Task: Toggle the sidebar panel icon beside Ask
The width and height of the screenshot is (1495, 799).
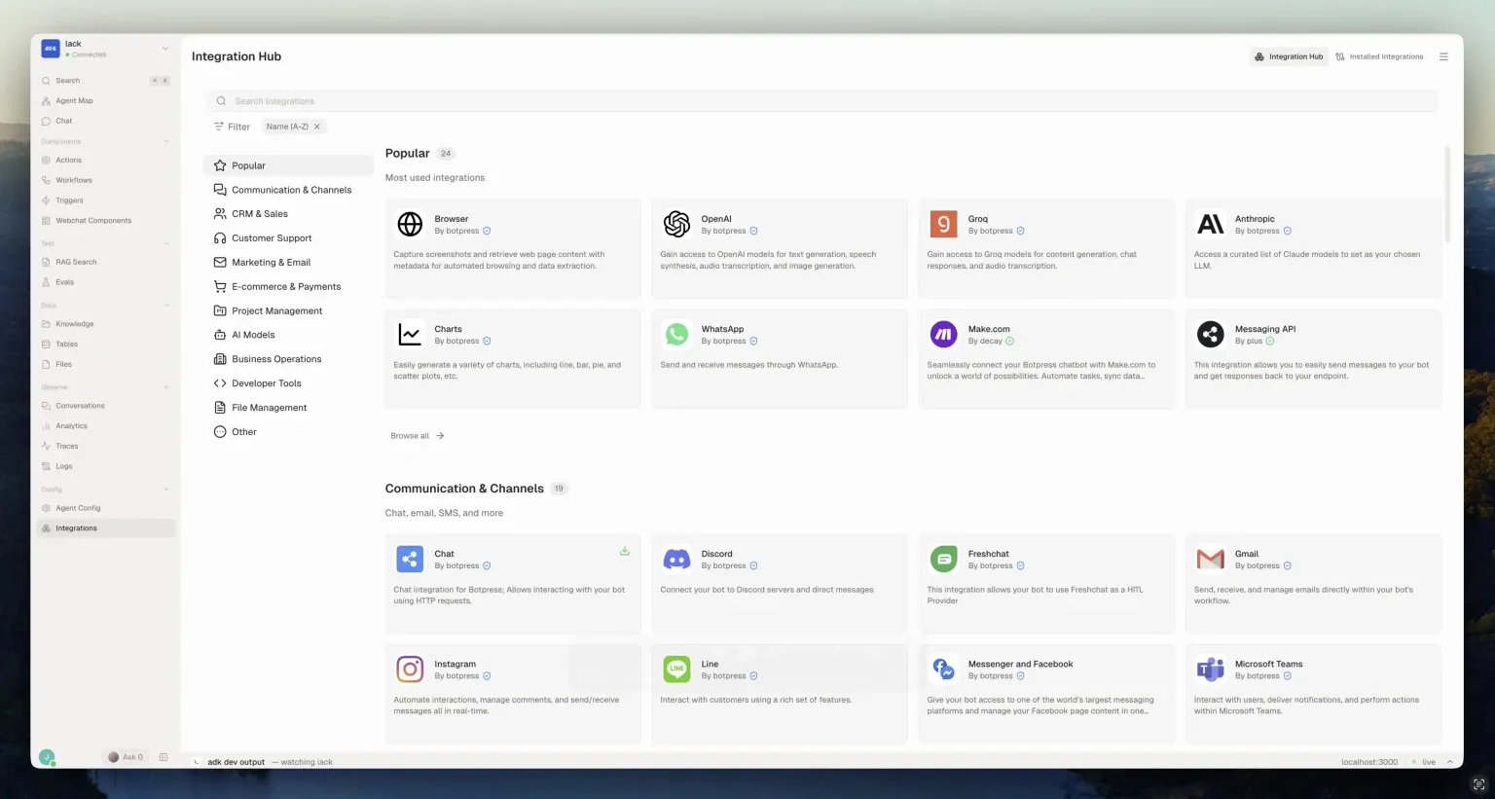Action: [x=164, y=757]
